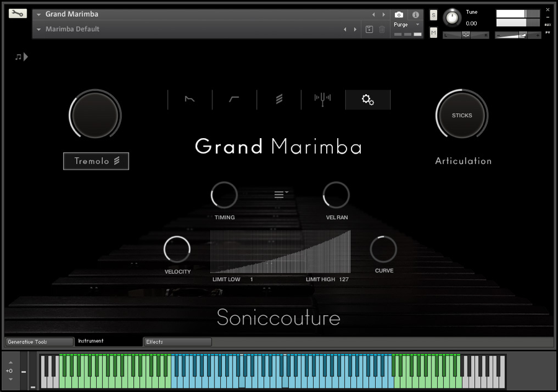Click the pan center icon
558x392 pixels.
(466, 35)
